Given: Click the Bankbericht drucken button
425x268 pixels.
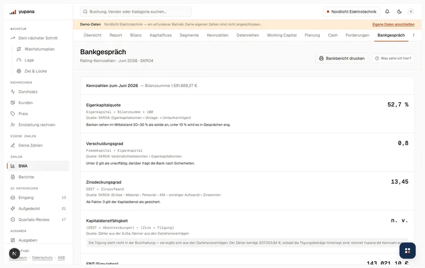Looking at the screenshot, I should coord(342,58).
